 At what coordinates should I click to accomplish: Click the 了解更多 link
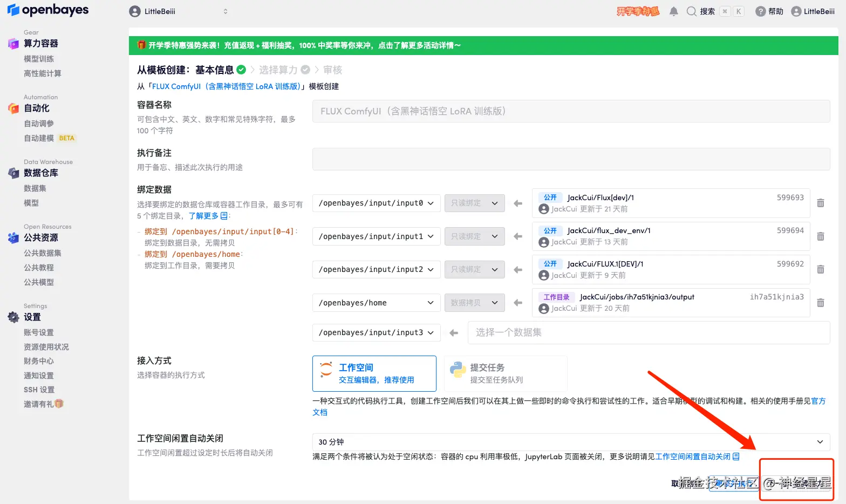pyautogui.click(x=208, y=216)
